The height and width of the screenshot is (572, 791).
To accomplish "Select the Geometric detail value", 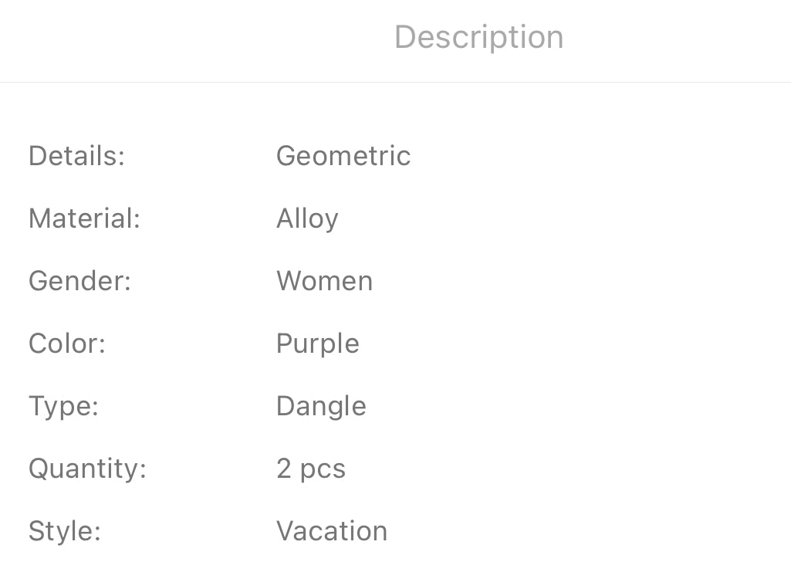I will click(x=343, y=155).
